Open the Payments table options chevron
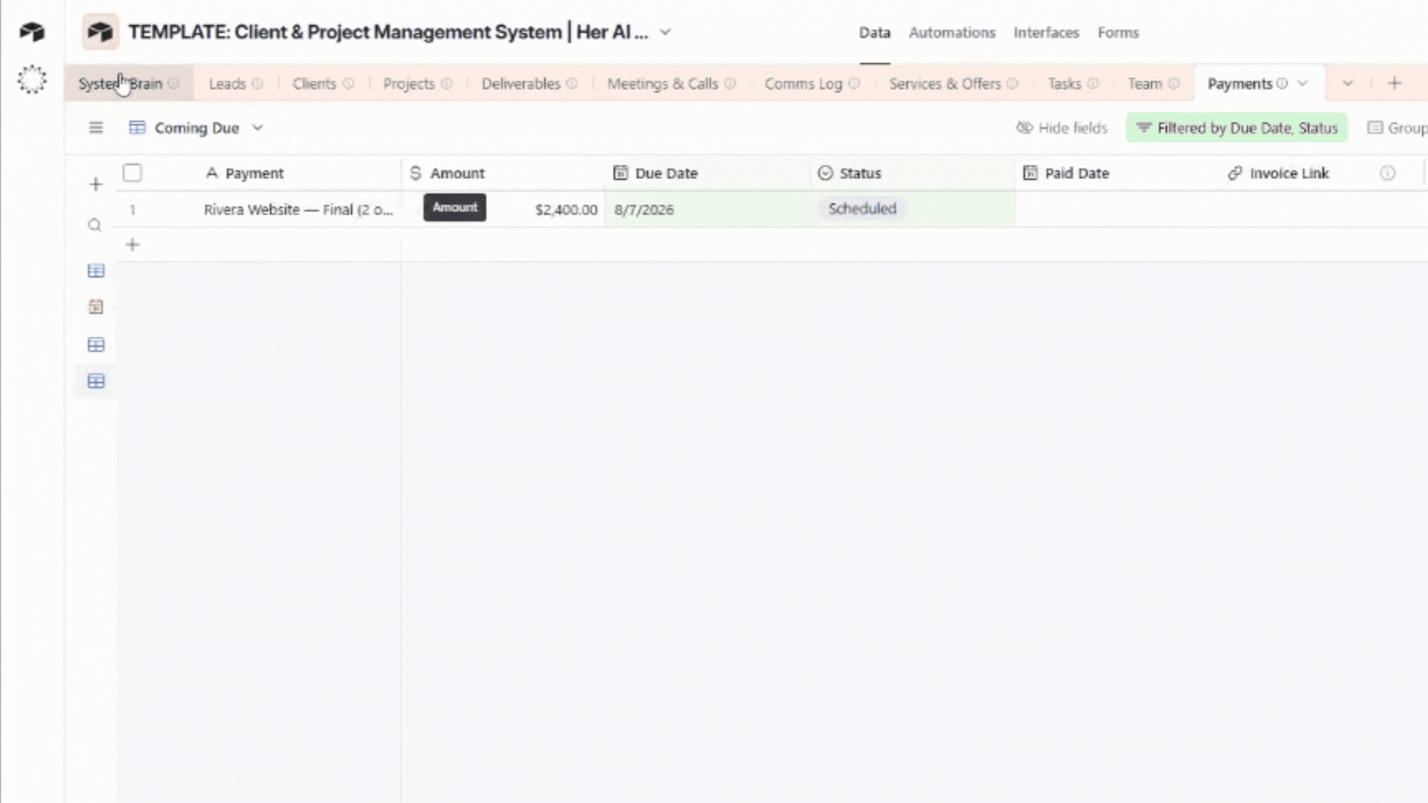 1302,84
